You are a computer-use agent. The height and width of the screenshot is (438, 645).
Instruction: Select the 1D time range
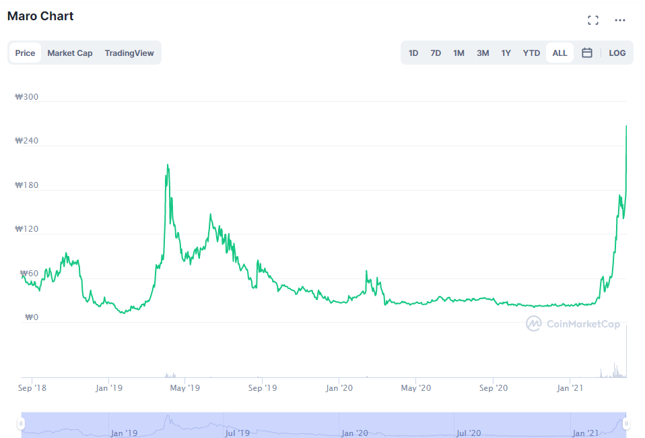click(x=413, y=53)
